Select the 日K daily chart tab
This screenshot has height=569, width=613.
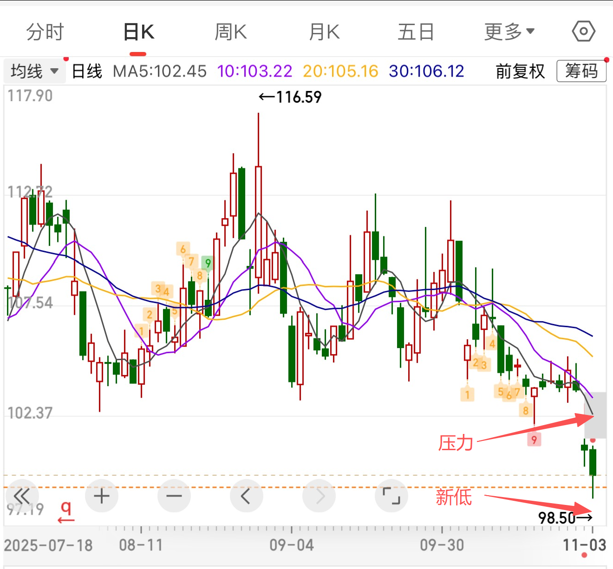pos(138,32)
